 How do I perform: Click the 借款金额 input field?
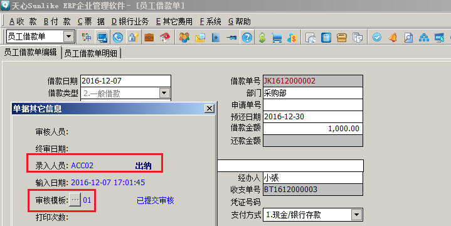pyautogui.click(x=312, y=129)
